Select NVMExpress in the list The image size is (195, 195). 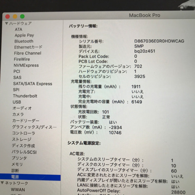click(26, 65)
